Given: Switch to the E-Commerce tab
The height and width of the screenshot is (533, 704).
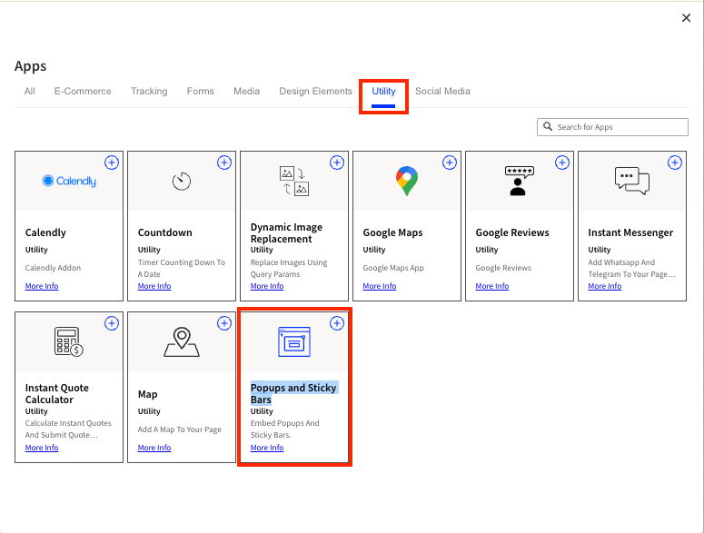Looking at the screenshot, I should click(x=83, y=92).
